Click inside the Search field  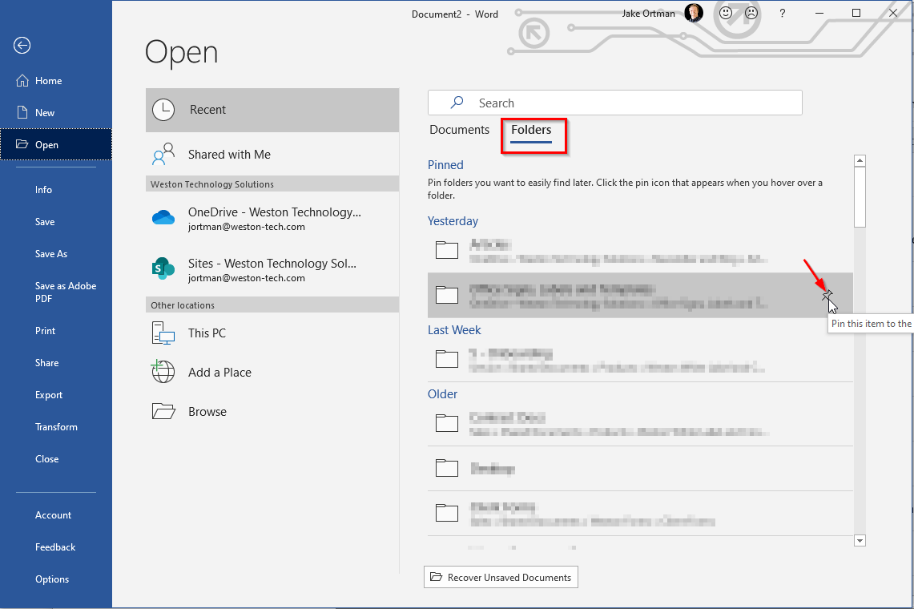tap(615, 103)
